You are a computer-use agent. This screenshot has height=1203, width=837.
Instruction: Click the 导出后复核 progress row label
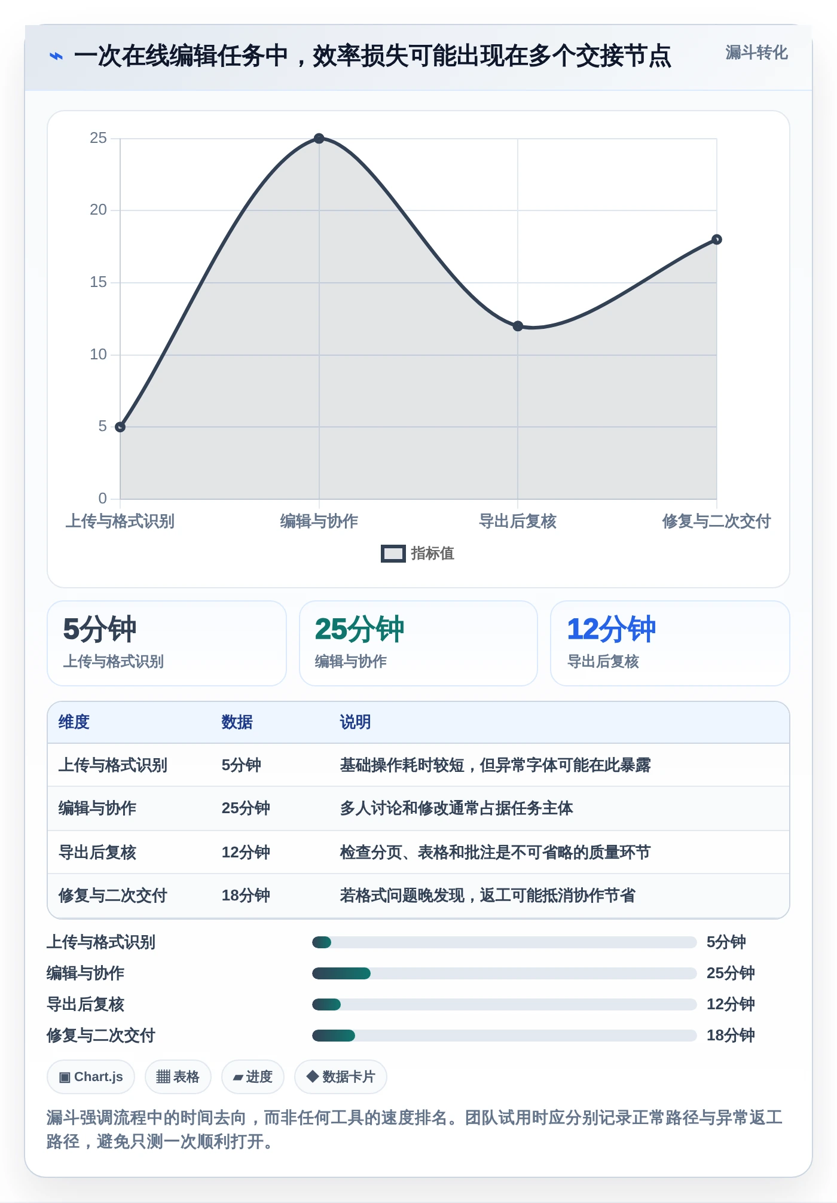point(85,1004)
